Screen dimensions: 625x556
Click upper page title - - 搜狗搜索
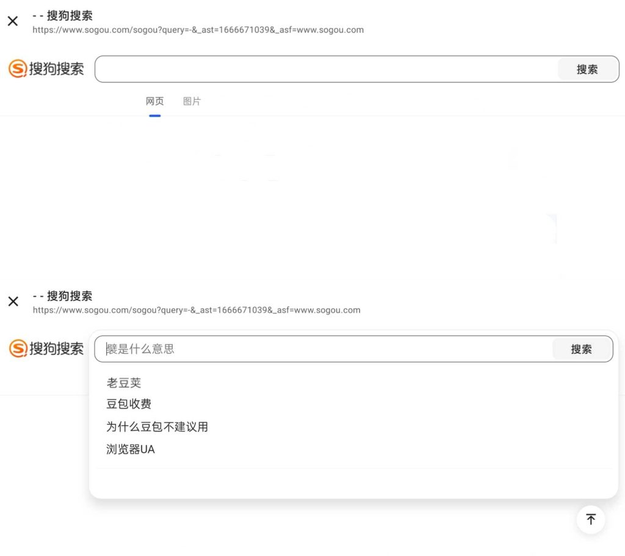pyautogui.click(x=63, y=15)
